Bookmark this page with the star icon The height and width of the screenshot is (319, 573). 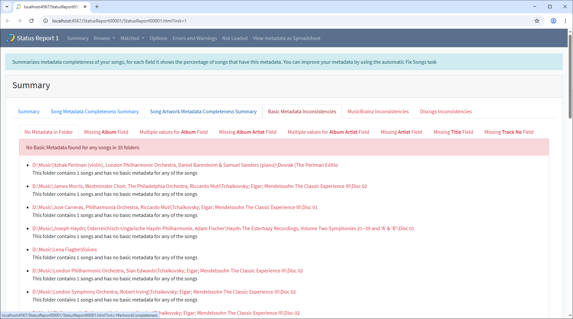coord(537,21)
